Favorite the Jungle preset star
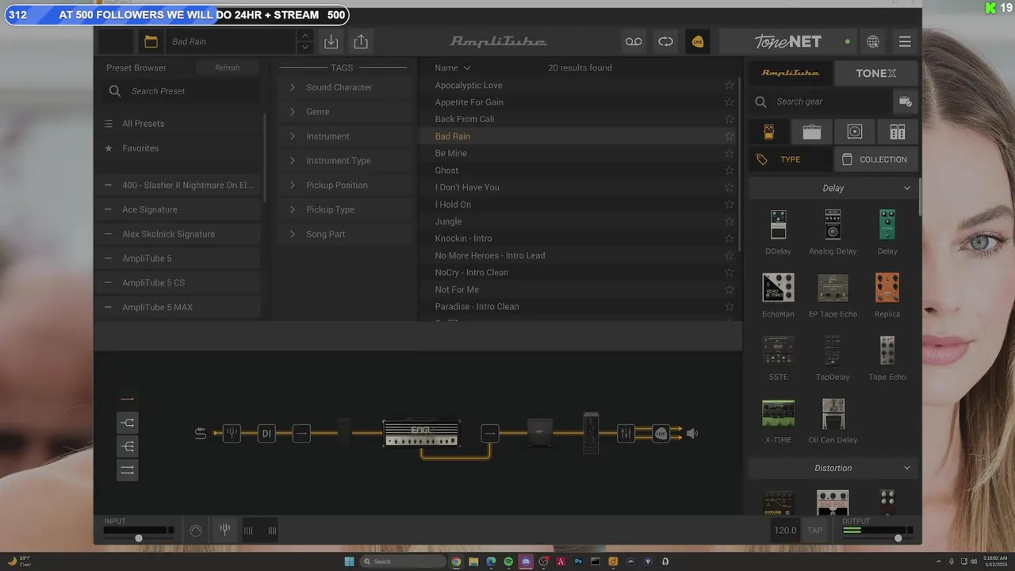Screen dimensions: 1015x571 coord(730,221)
